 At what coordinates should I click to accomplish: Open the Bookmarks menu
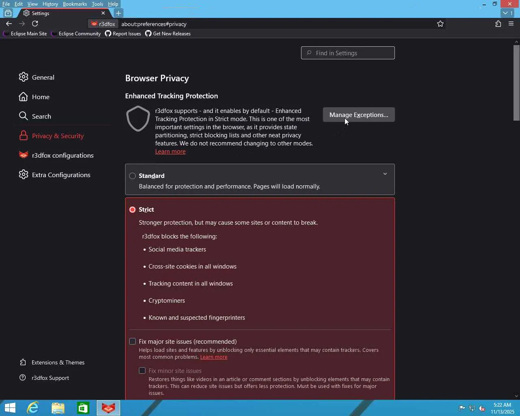[x=75, y=4]
